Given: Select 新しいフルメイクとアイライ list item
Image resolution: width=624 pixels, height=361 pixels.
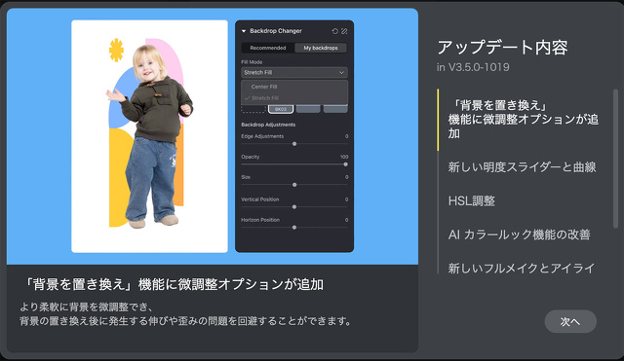Looking at the screenshot, I should (522, 268).
